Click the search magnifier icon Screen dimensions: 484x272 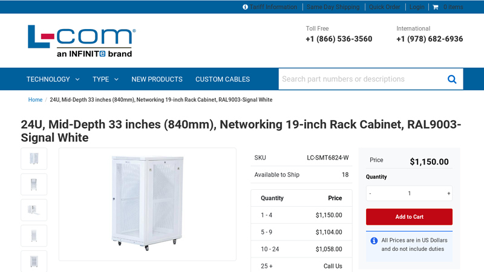452,79
